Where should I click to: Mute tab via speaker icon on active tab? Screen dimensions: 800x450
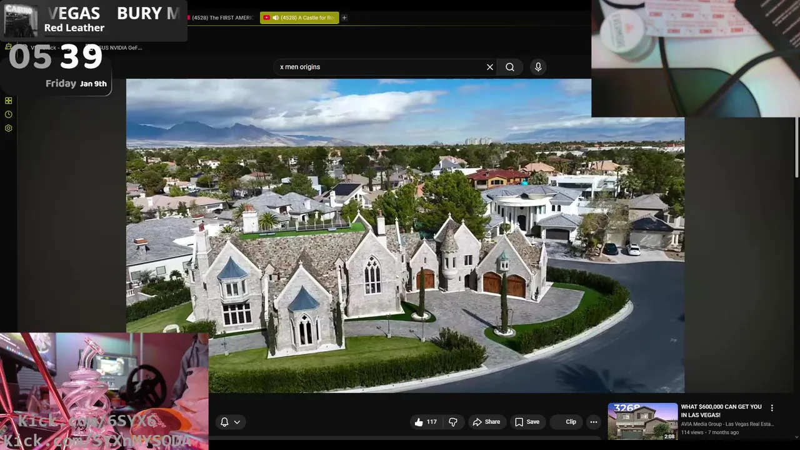(x=276, y=18)
